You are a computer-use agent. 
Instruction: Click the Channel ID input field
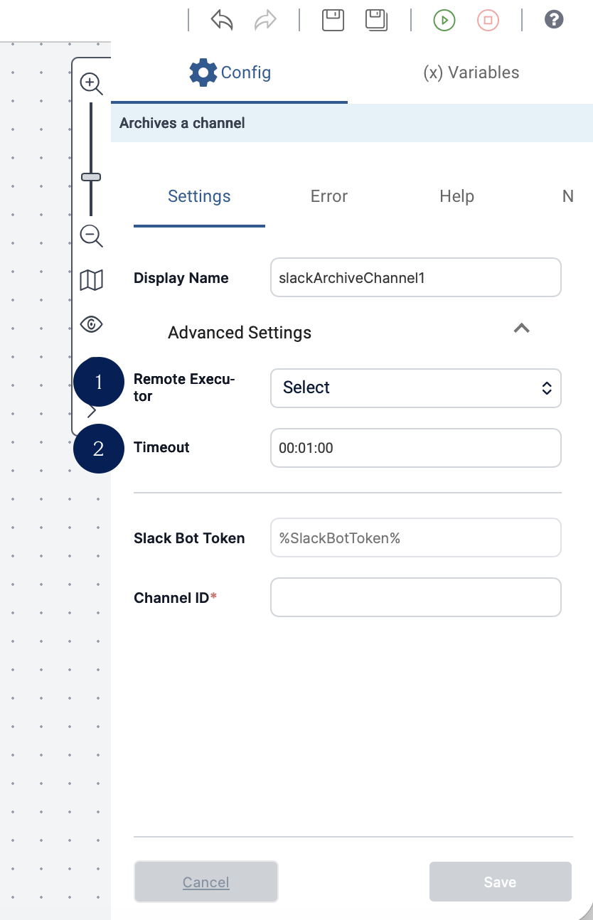tap(415, 597)
